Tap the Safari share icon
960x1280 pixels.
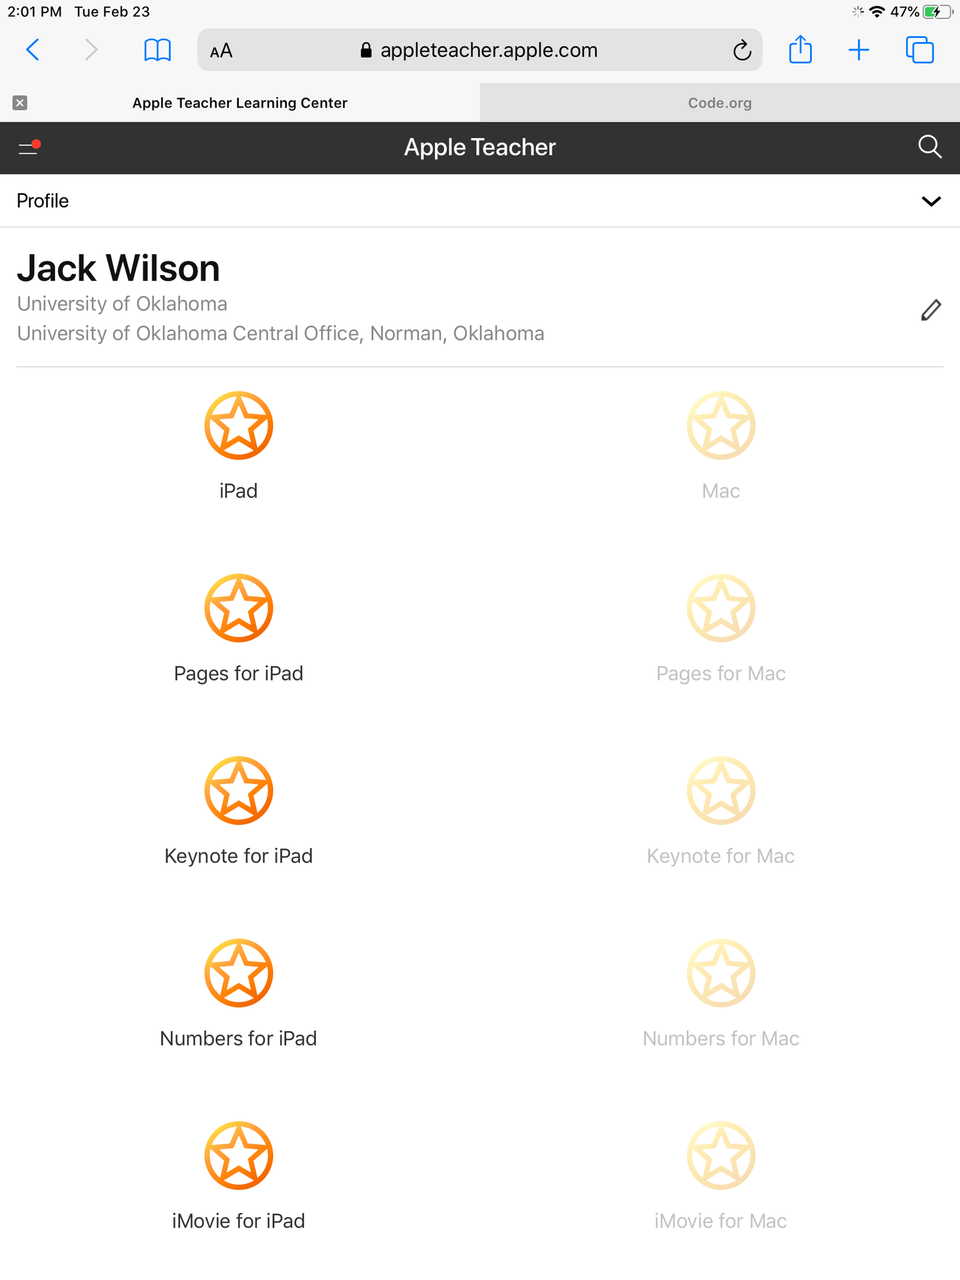(800, 50)
